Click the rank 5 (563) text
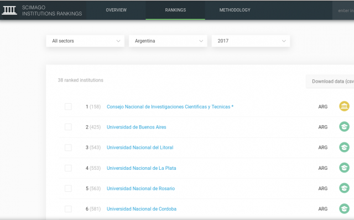This screenshot has width=354, height=220. pyautogui.click(x=93, y=189)
